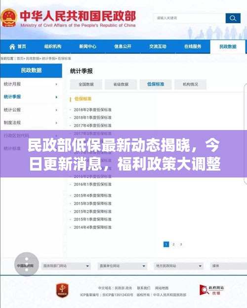
Task: Open the 媒体 dropdown
Action: (228, 266)
